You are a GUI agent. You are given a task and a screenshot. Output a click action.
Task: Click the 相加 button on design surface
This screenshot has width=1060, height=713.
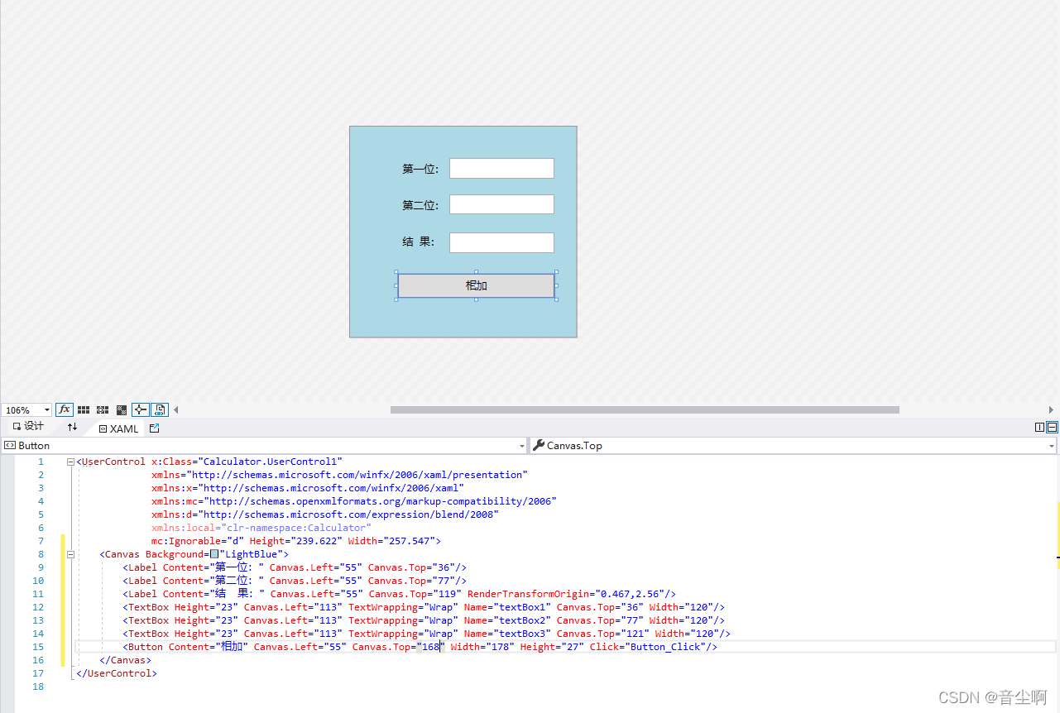[476, 285]
